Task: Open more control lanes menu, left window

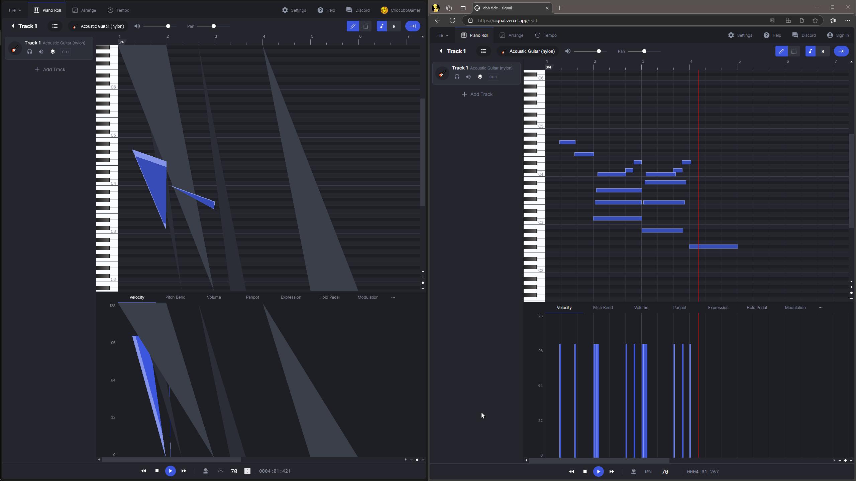Action: coord(393,297)
